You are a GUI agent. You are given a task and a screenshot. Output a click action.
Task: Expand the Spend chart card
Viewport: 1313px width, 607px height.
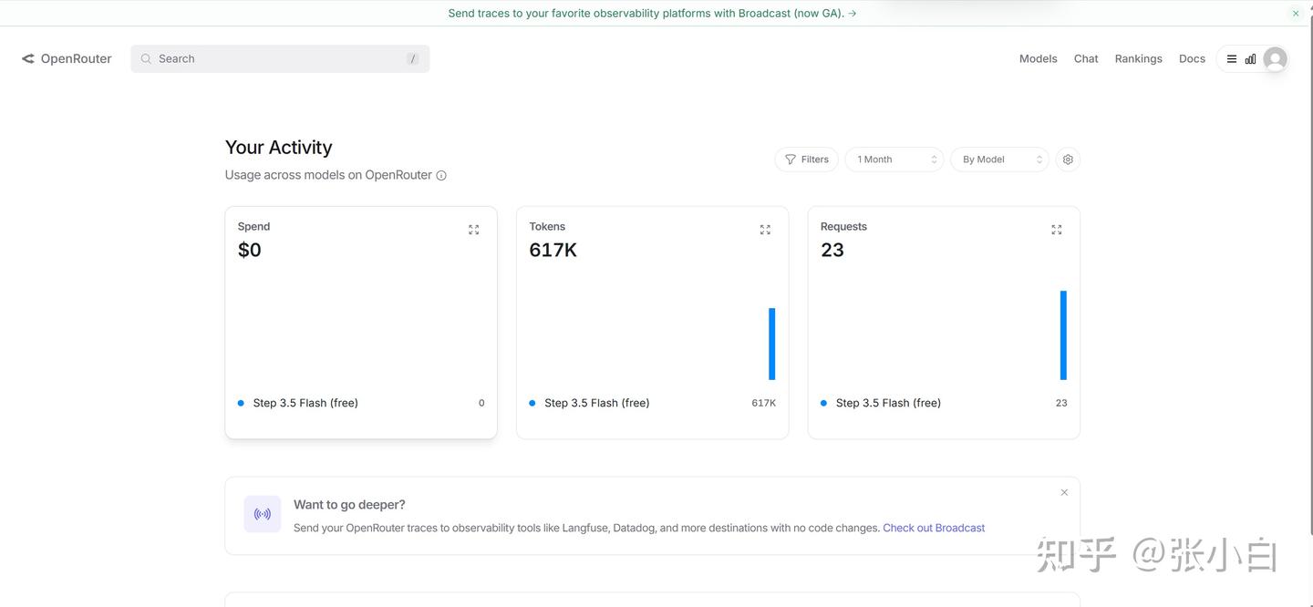[473, 230]
